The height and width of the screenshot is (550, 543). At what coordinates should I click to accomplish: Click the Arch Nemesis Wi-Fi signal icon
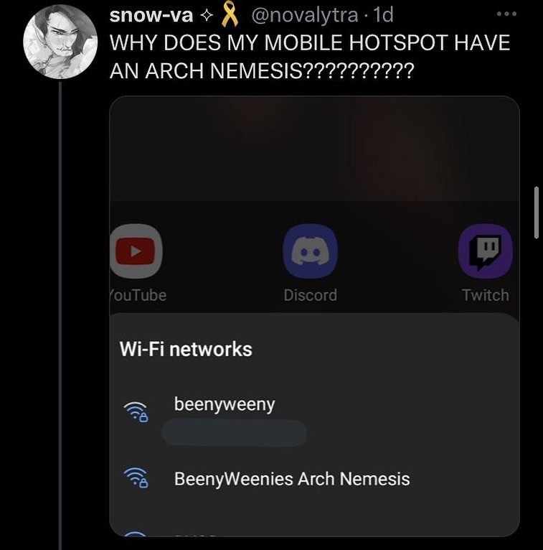pyautogui.click(x=136, y=477)
